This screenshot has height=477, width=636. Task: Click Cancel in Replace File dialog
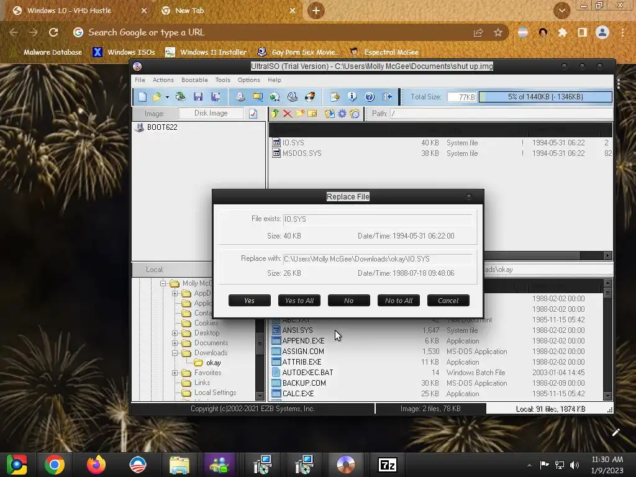click(448, 301)
